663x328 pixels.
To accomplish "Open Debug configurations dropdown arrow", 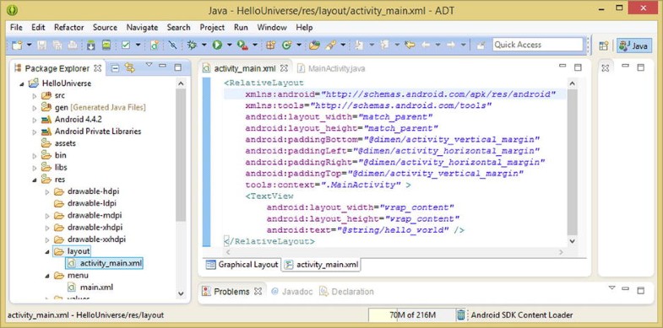I will [x=204, y=45].
